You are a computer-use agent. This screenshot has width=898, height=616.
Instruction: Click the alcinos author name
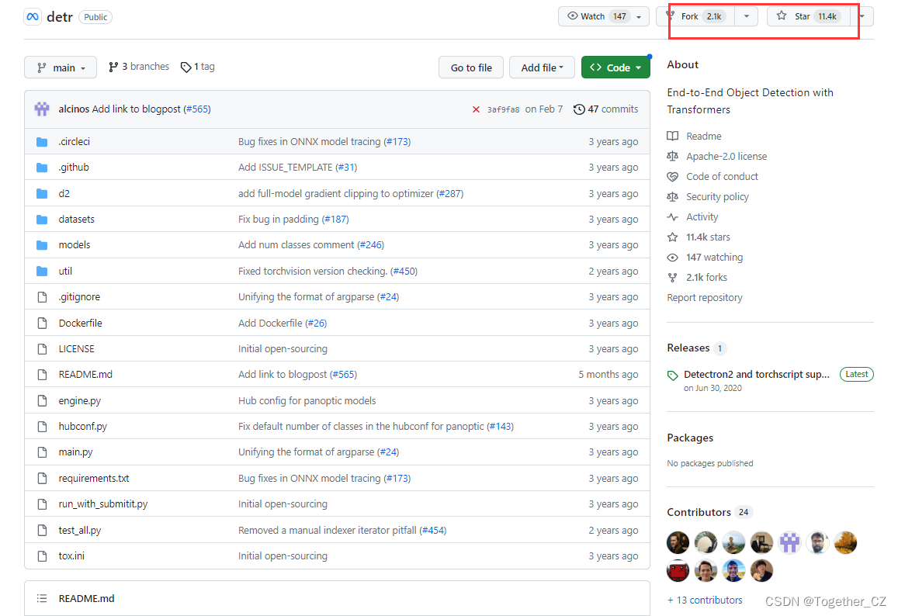74,109
